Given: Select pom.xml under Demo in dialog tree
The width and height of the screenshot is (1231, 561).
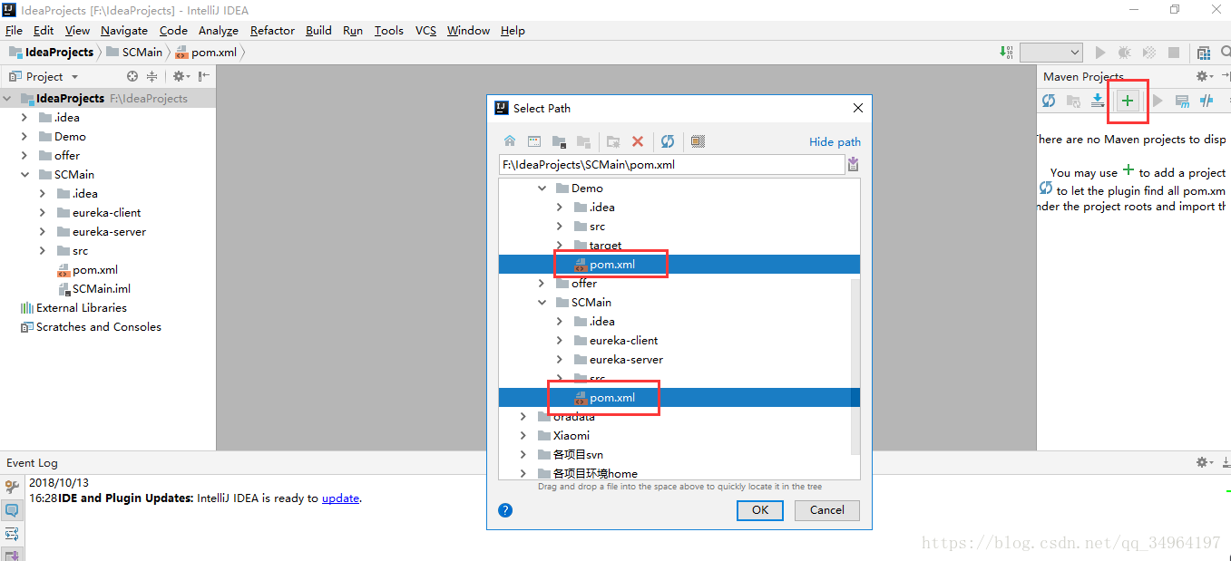Looking at the screenshot, I should (679, 264).
